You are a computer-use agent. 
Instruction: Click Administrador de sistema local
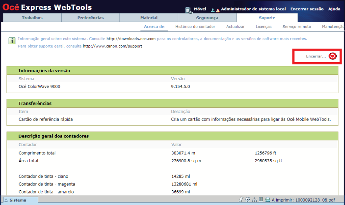pos(253,9)
